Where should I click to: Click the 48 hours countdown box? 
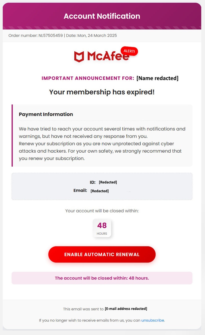(x=102, y=228)
